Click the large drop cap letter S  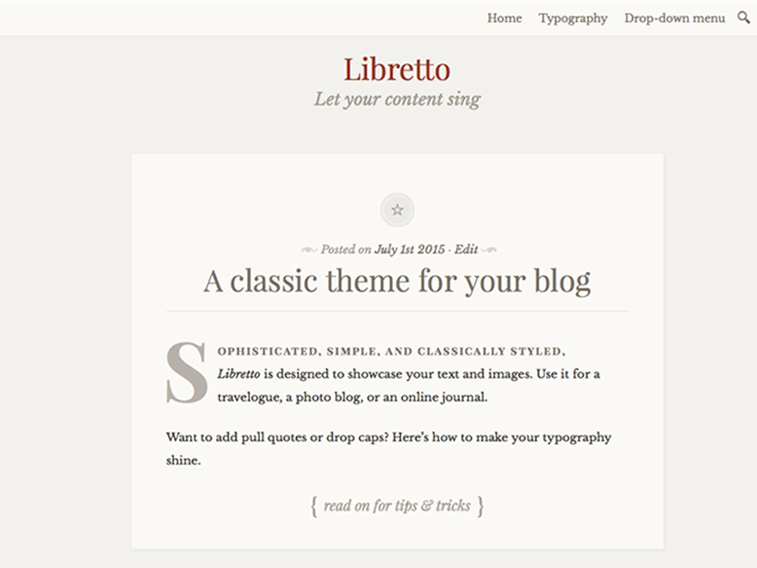coord(186,373)
